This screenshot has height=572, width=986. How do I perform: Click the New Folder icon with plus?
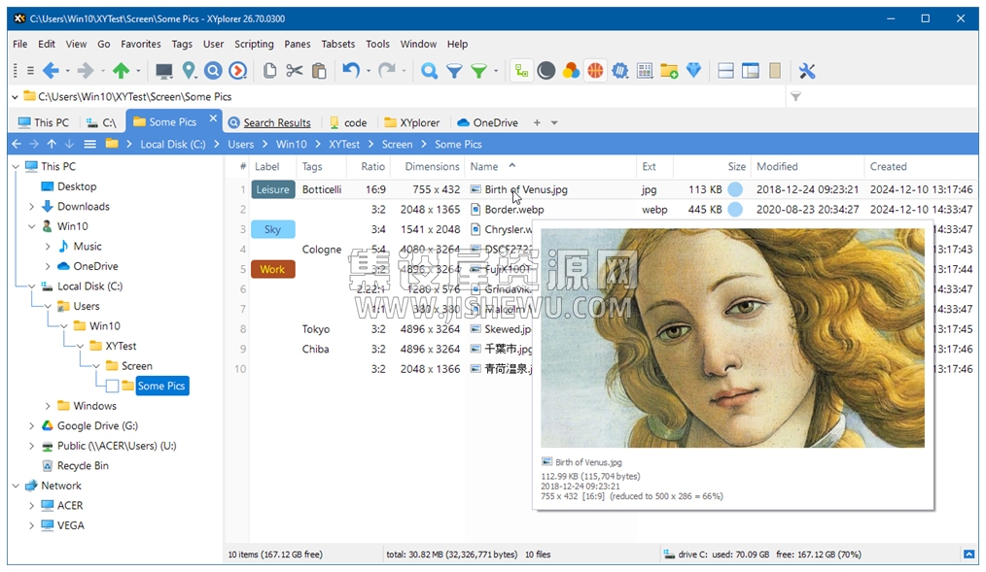point(669,71)
